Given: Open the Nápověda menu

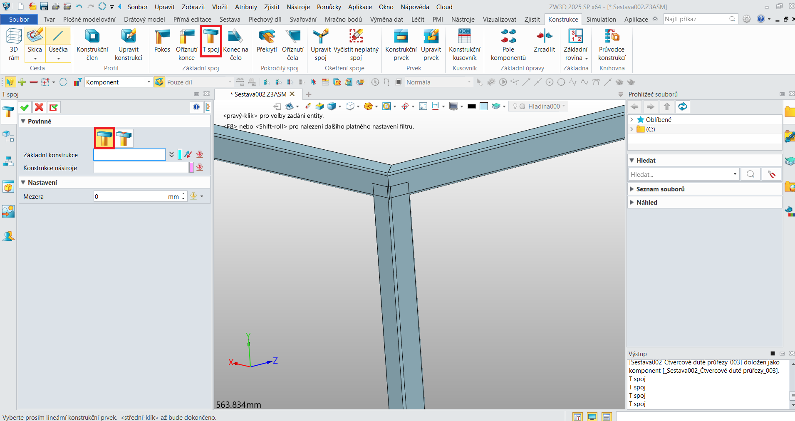Looking at the screenshot, I should (415, 7).
